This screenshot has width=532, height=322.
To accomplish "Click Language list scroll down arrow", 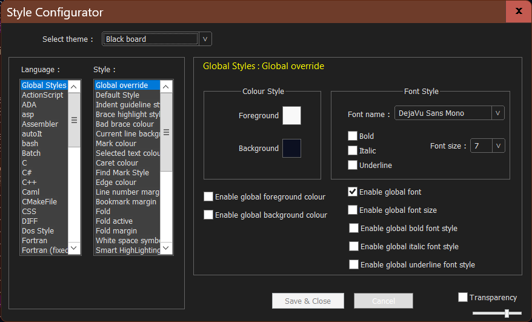I will [x=74, y=248].
